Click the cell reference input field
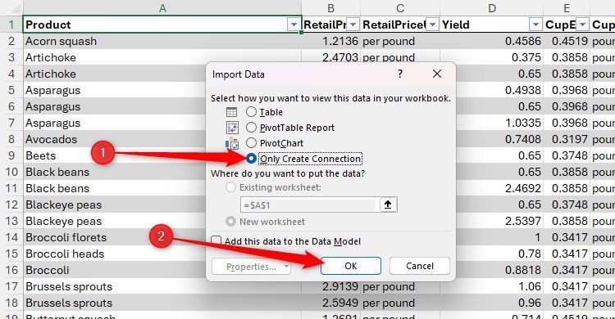 click(310, 204)
